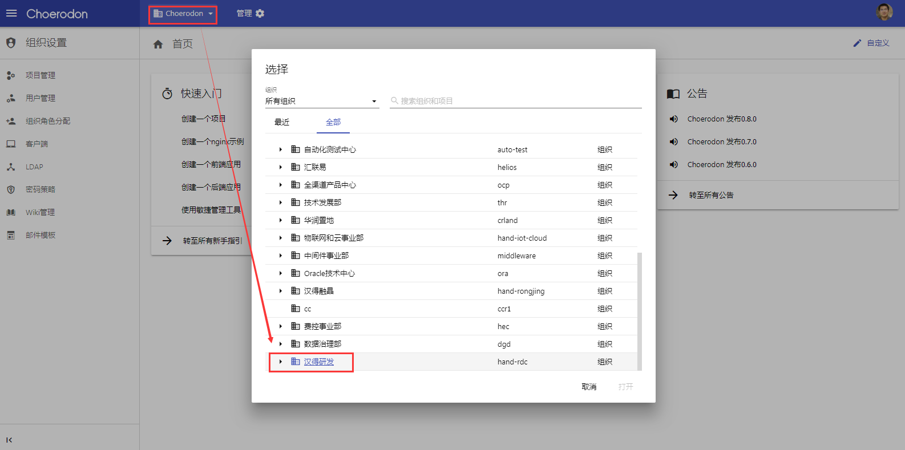Open 用户管理 in the sidebar

coord(41,98)
